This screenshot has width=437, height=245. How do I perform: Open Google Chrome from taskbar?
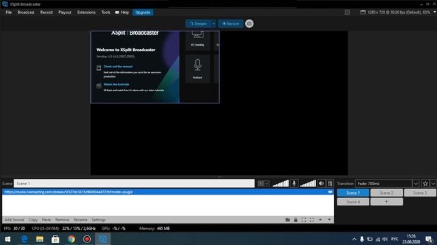71,239
